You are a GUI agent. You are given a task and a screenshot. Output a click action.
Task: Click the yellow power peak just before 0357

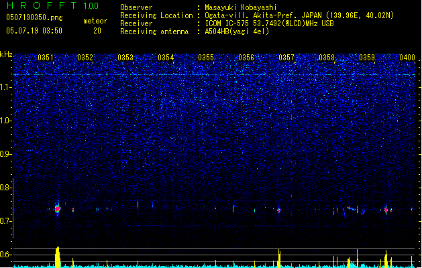[x=279, y=258]
